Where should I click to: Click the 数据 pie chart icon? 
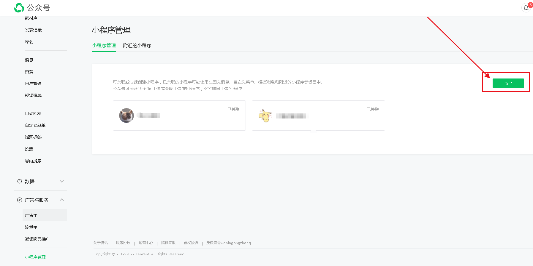pyautogui.click(x=20, y=181)
